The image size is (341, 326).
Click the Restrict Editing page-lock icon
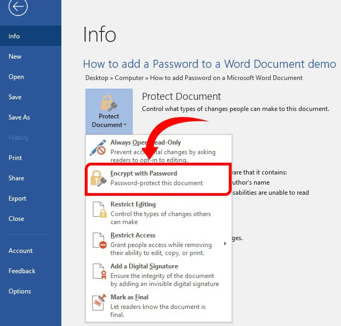click(x=100, y=210)
